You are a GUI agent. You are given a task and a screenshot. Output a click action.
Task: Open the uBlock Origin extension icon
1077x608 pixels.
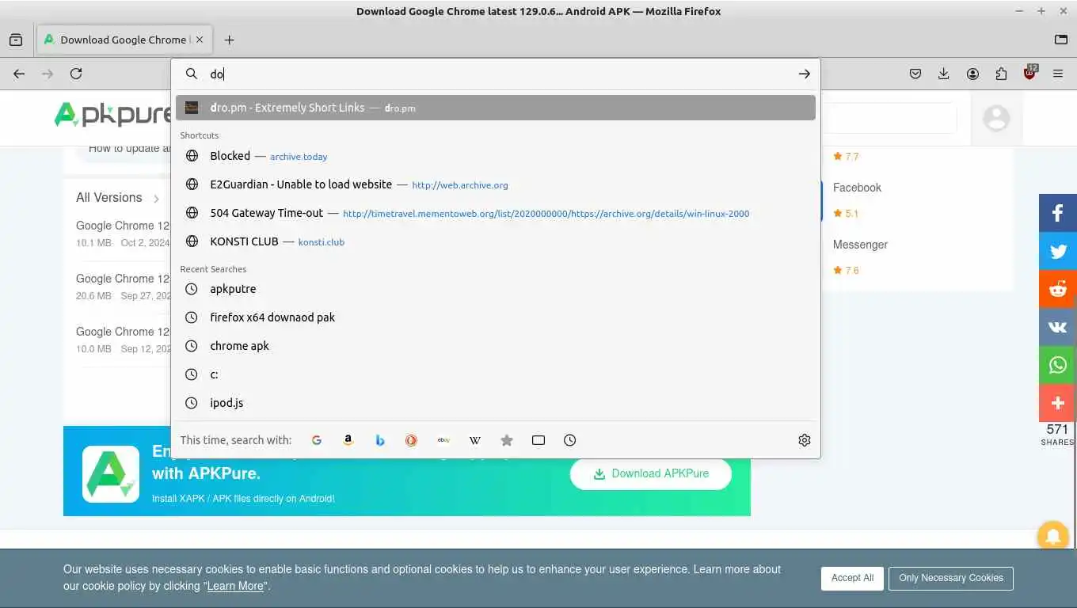click(1029, 74)
